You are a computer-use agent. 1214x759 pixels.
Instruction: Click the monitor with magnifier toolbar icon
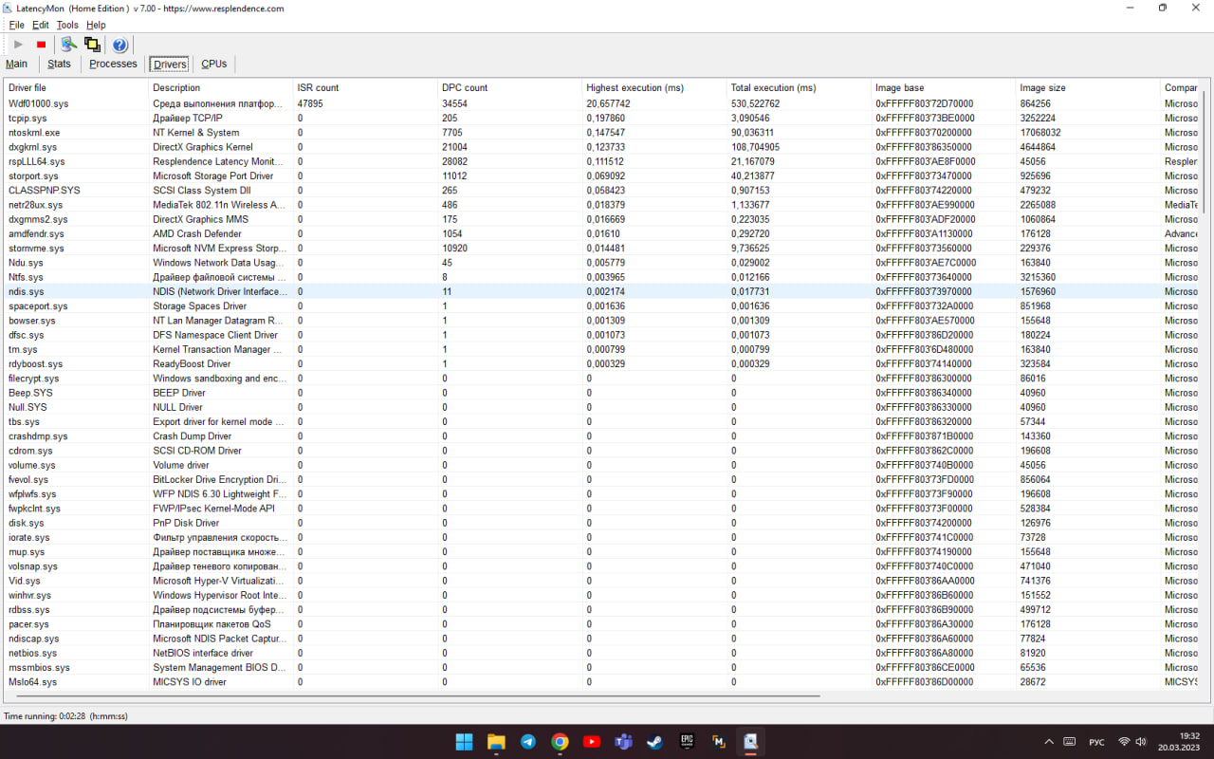(68, 45)
